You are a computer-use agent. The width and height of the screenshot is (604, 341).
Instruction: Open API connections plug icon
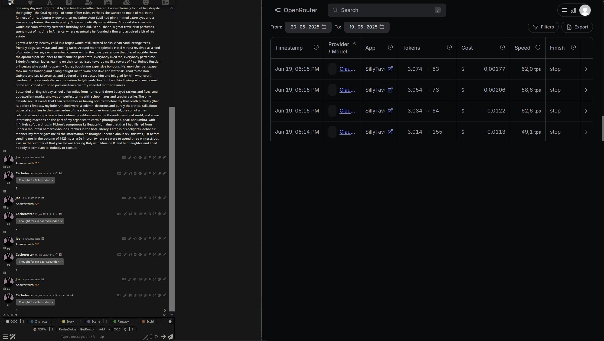30,2
